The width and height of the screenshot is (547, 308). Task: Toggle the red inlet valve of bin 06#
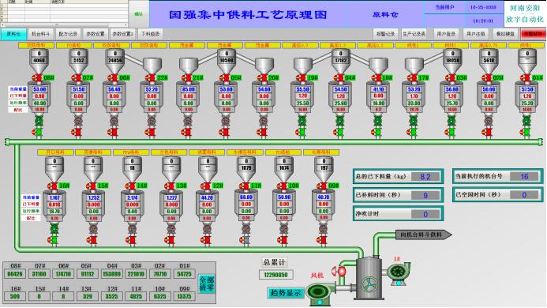coord(112,77)
